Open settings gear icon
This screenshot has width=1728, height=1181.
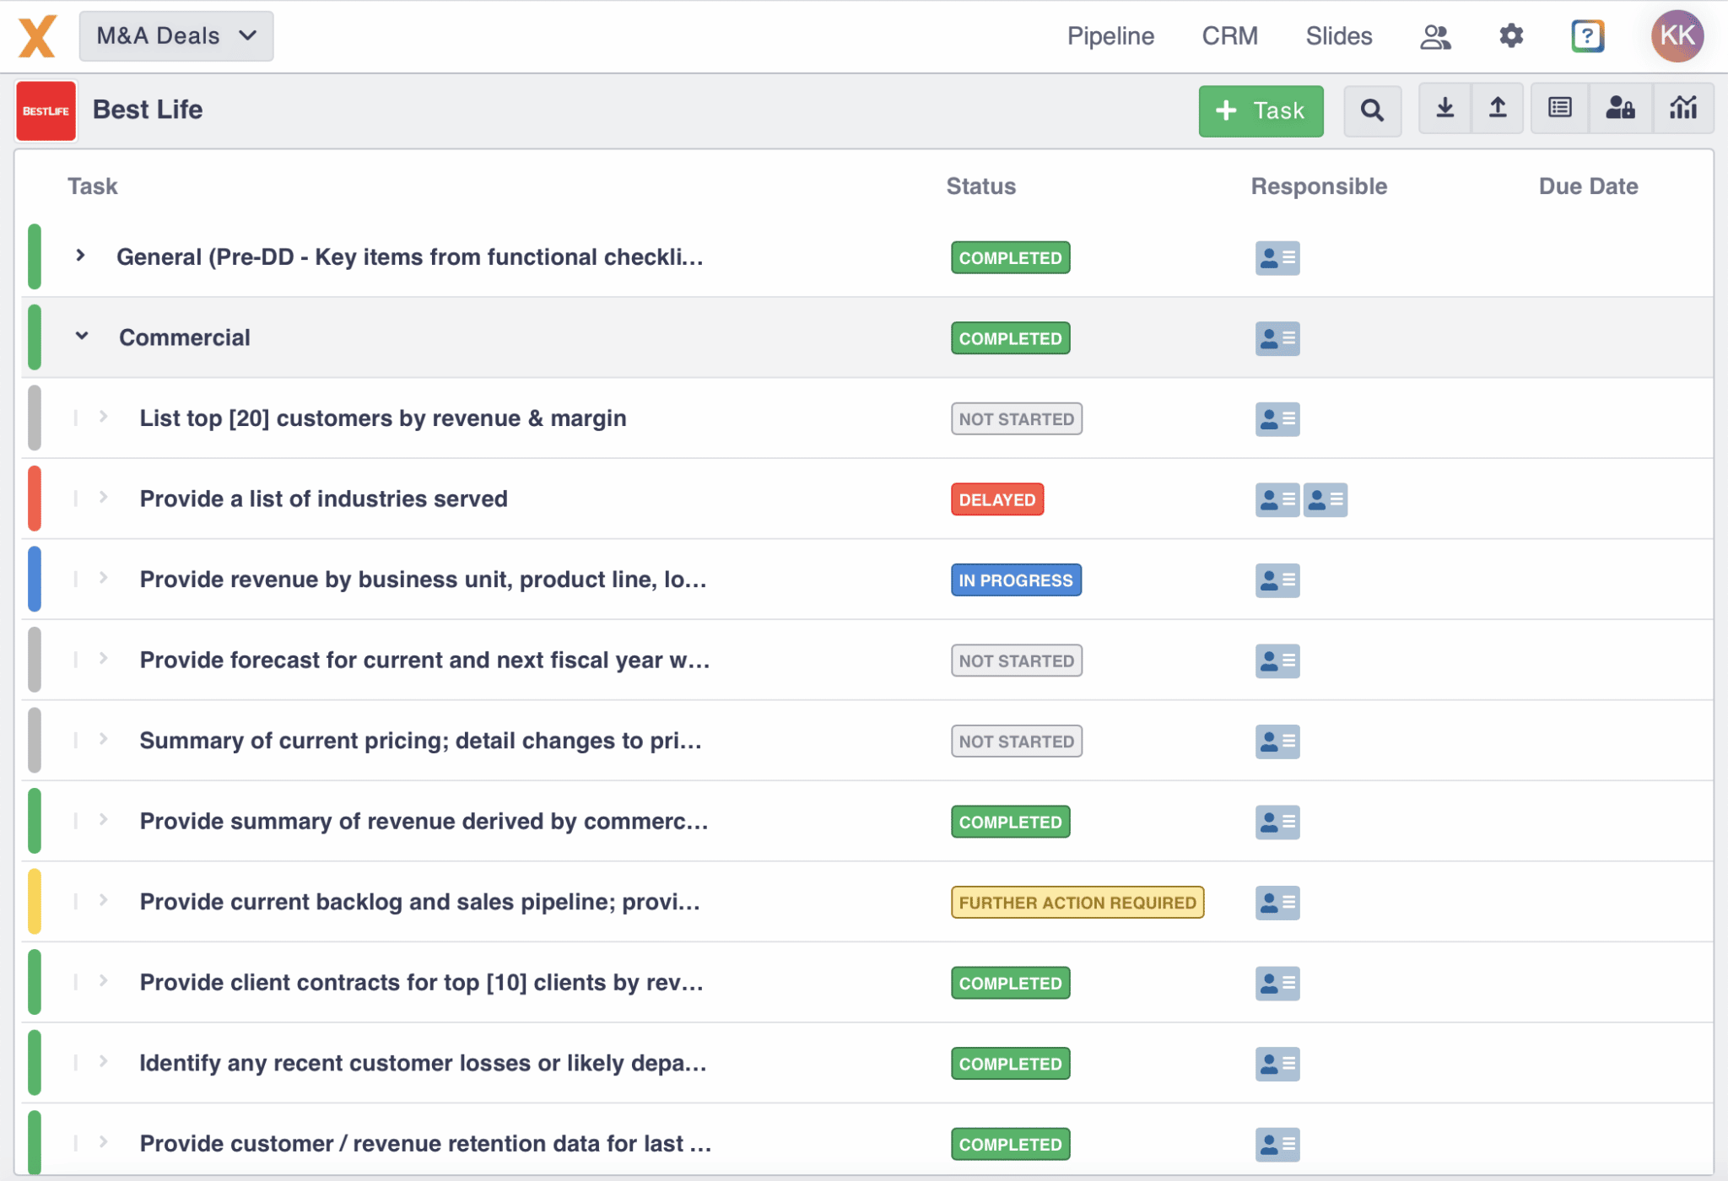click(1511, 36)
